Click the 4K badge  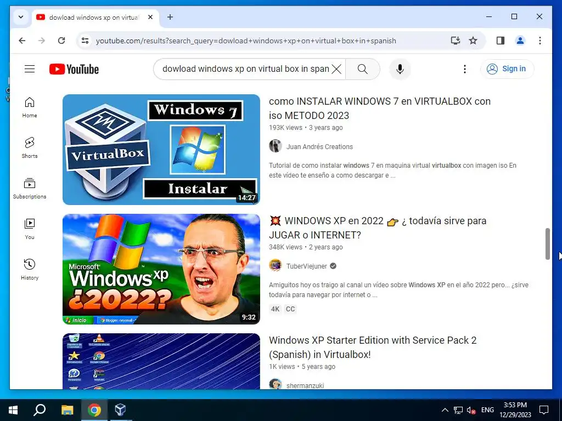276,309
